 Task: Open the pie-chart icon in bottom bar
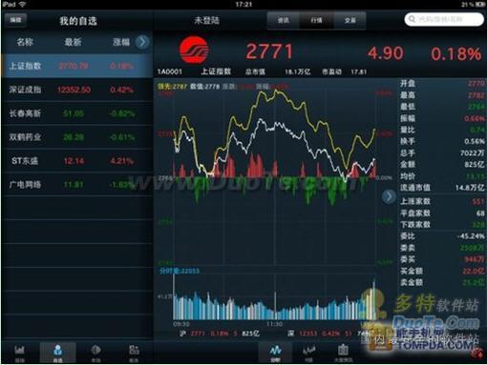pos(95,353)
